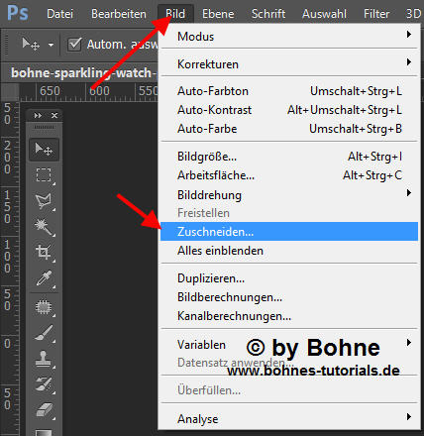Pick the Crop tool
This screenshot has height=436, width=424.
pos(44,252)
